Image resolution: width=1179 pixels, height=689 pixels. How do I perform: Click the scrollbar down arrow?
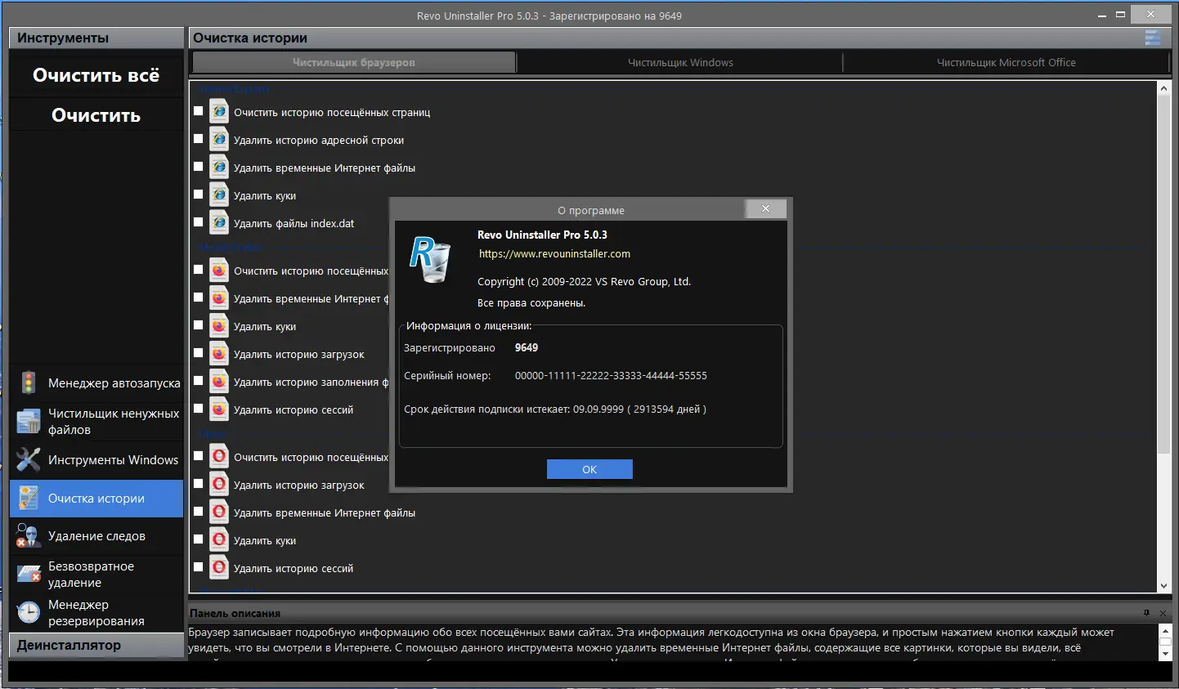(1163, 586)
